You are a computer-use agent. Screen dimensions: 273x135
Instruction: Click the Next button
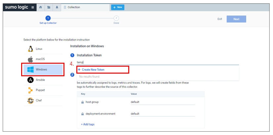[236, 19]
